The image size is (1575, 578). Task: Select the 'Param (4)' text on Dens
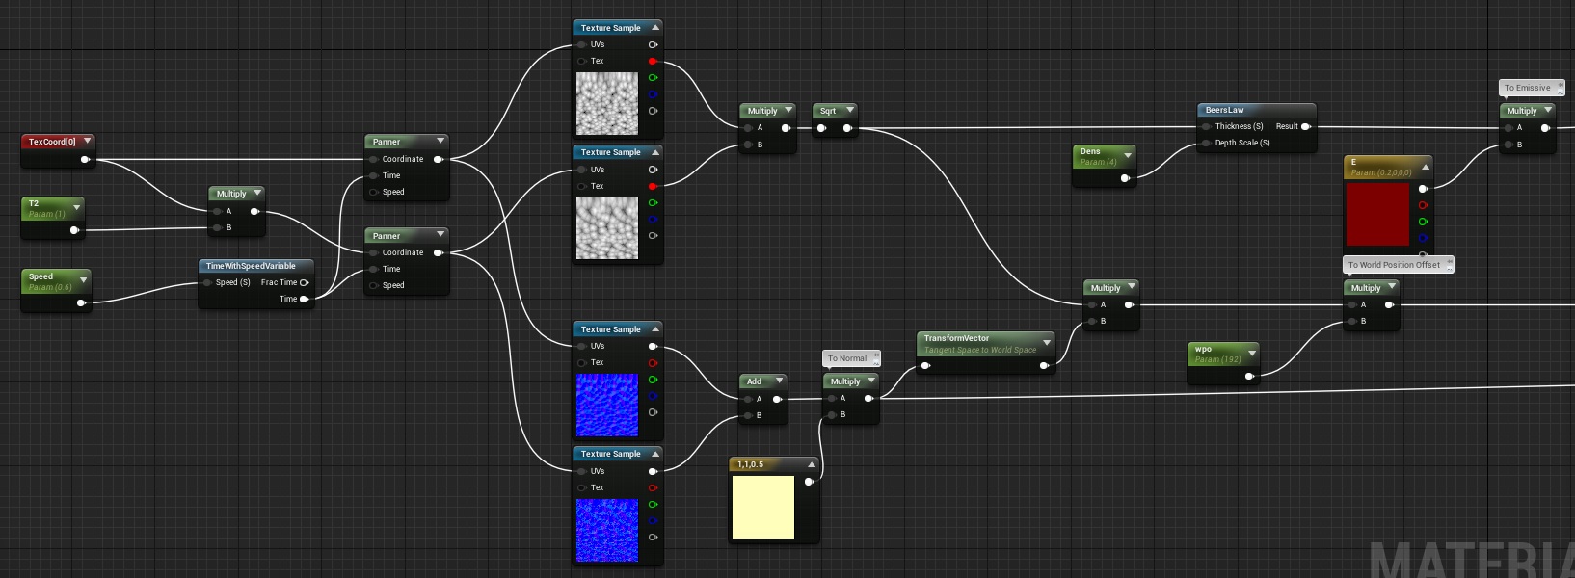pyautogui.click(x=1099, y=162)
